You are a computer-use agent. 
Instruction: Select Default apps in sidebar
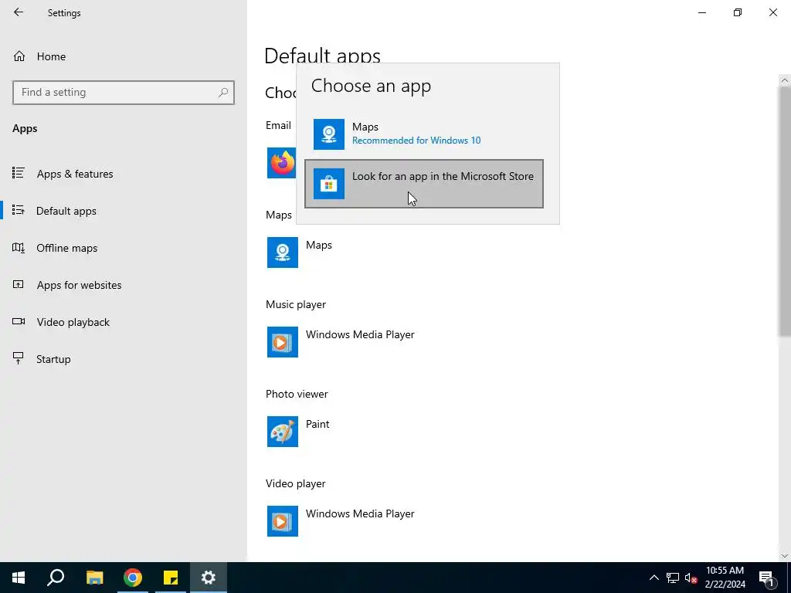pyautogui.click(x=123, y=211)
